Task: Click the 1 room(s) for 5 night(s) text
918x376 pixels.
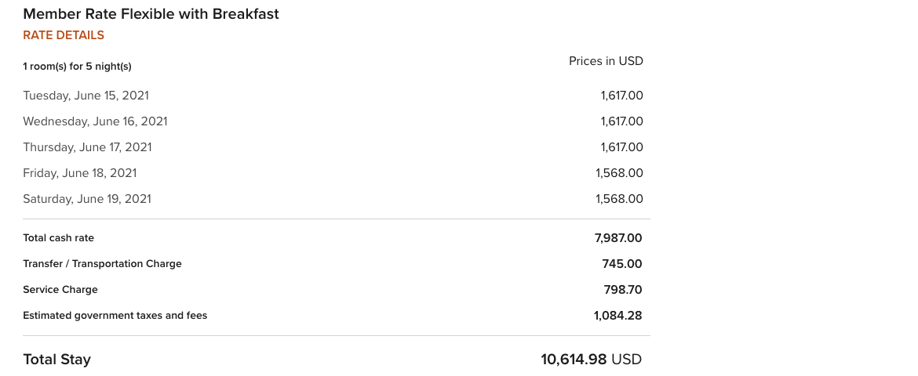Action: coord(77,66)
